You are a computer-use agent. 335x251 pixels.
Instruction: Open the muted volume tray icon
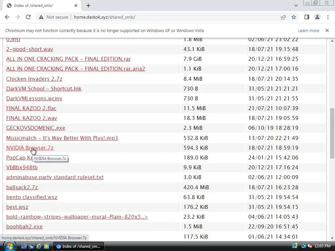309,246
